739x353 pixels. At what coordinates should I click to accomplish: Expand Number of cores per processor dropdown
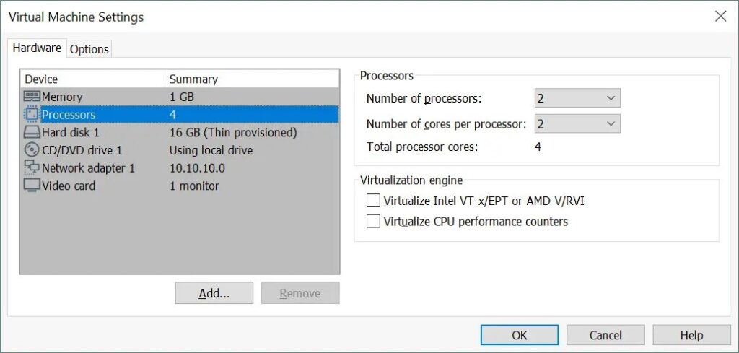click(577, 124)
